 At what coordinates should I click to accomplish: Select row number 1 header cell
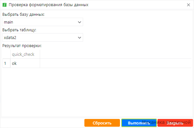pyautogui.click(x=6, y=63)
